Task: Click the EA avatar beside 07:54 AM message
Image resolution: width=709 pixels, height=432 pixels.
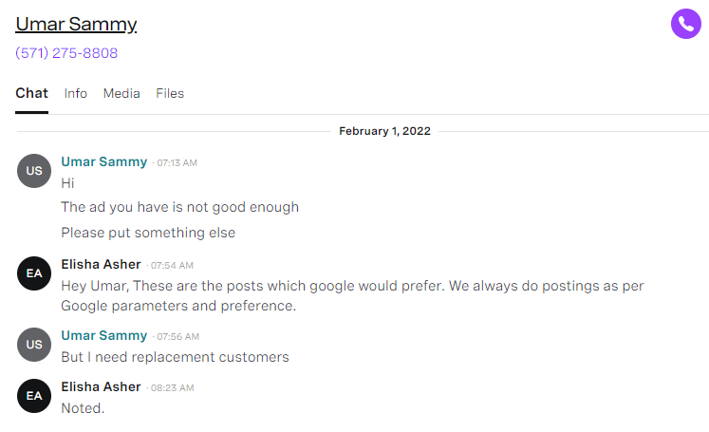Action: [34, 273]
